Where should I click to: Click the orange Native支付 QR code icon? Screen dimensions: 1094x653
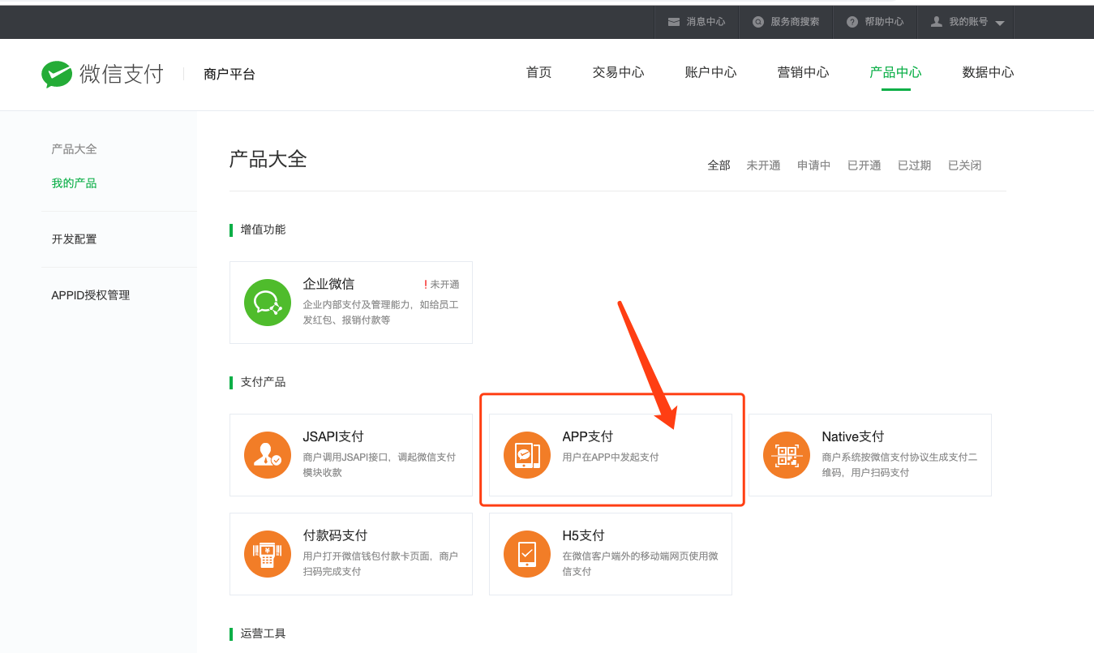tap(787, 455)
